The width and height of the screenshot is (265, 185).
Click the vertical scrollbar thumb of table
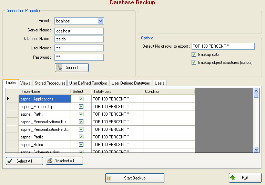click(x=256, y=96)
